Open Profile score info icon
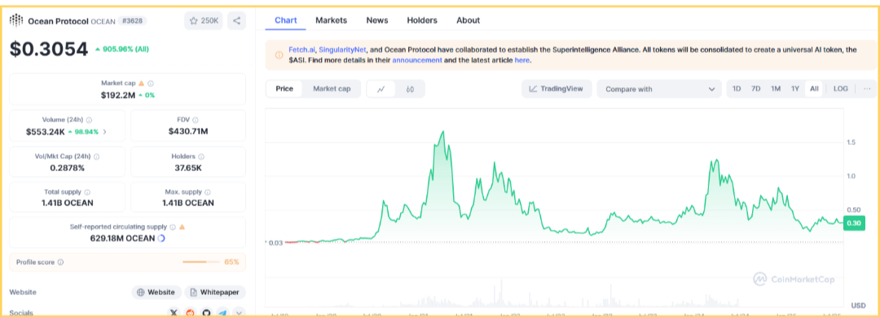This screenshot has height=317, width=880. (60, 262)
